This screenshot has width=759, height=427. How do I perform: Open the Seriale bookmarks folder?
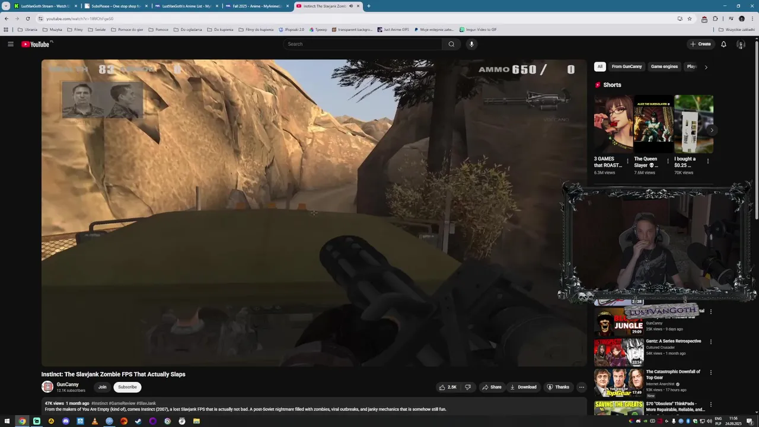[x=96, y=29]
